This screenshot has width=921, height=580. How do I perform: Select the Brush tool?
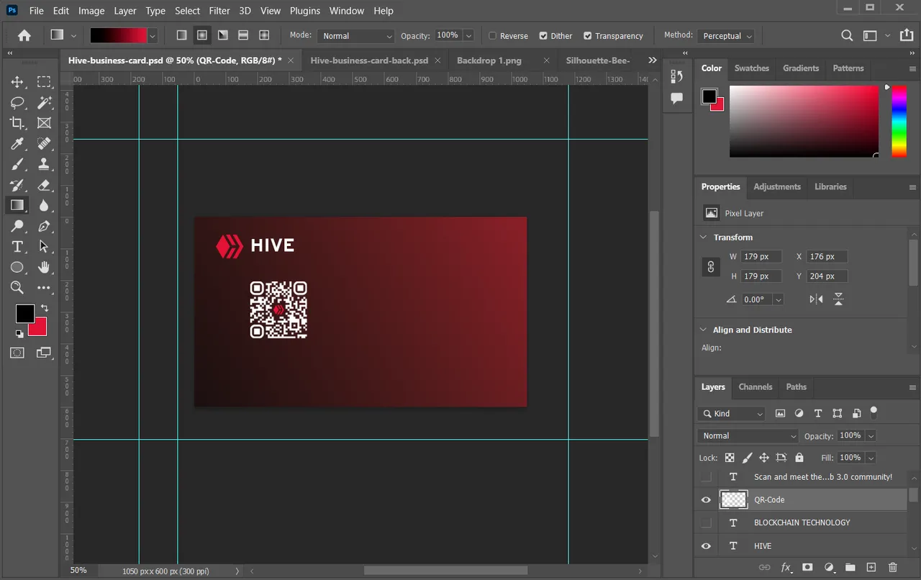(x=17, y=164)
